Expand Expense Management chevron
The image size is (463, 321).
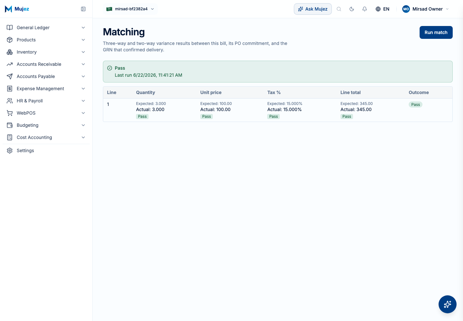pos(83,89)
